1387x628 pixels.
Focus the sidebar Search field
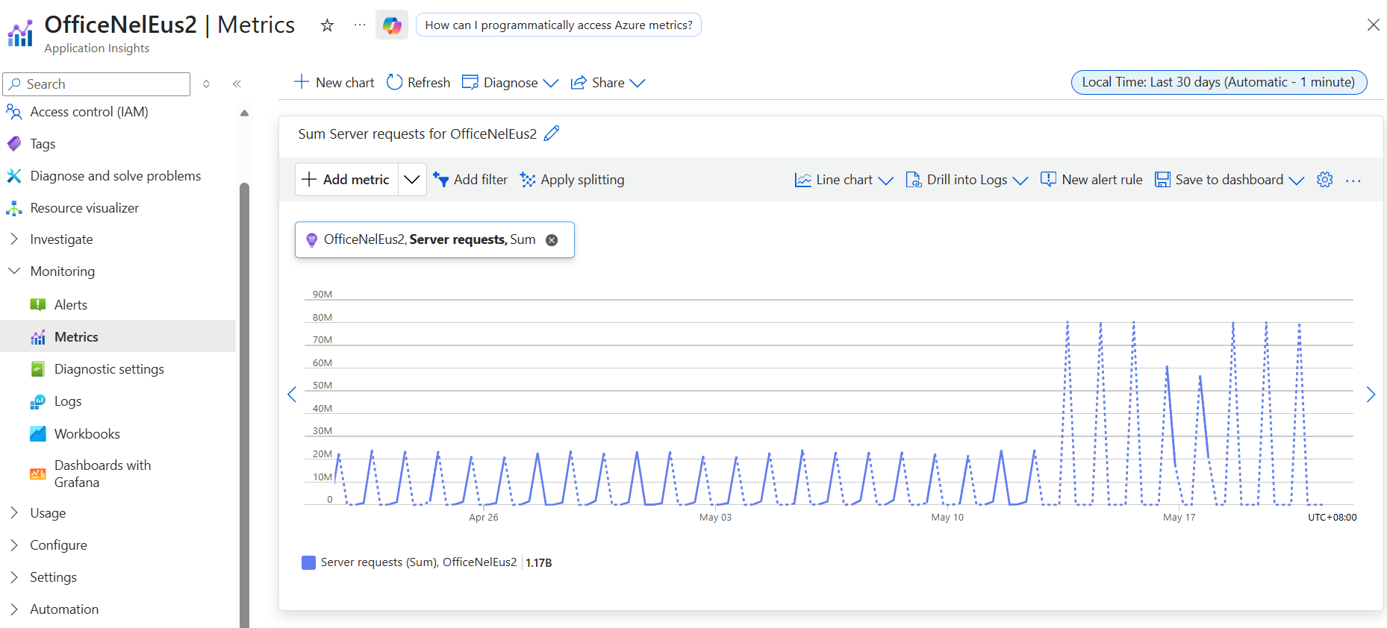(97, 84)
